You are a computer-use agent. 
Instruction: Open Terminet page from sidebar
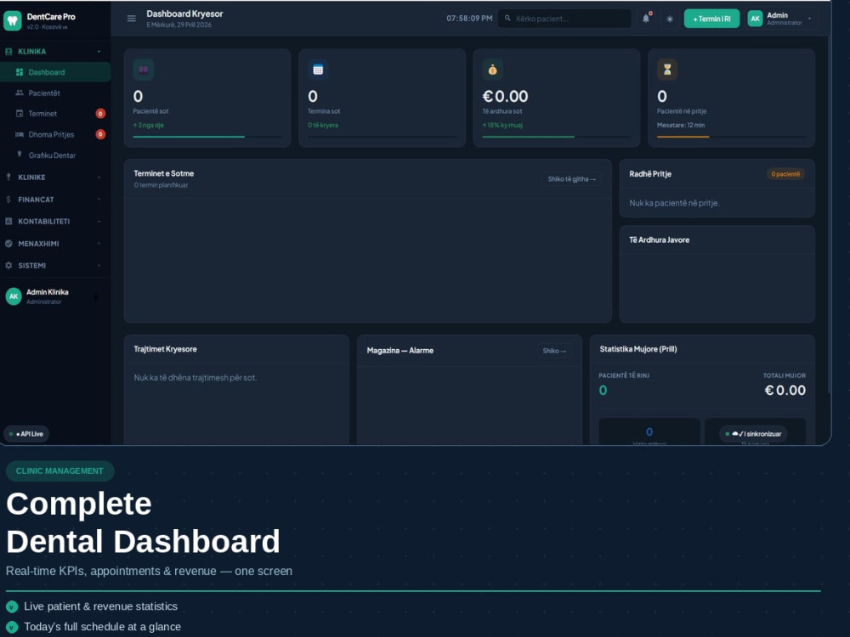click(x=55, y=114)
